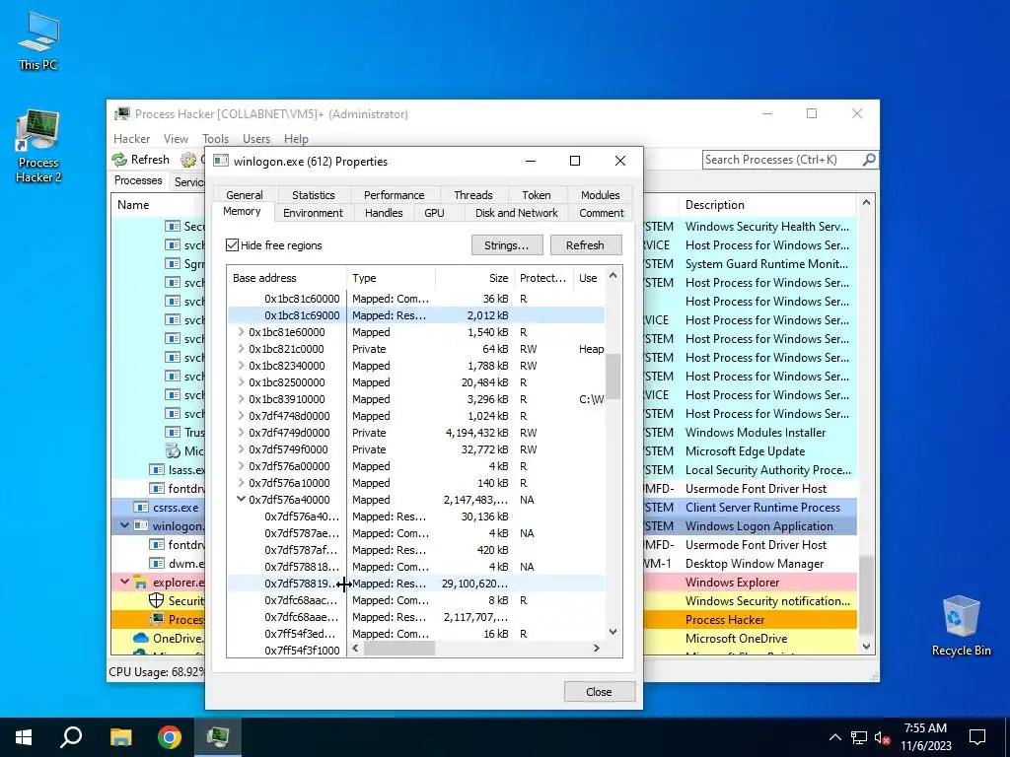
Task: Select the lsass.exe process icon
Action: click(157, 470)
